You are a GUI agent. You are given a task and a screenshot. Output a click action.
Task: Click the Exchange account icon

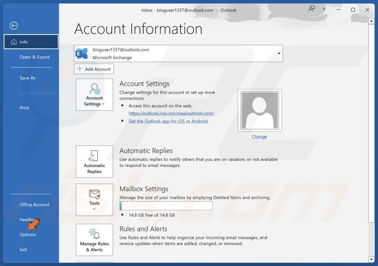coord(81,54)
